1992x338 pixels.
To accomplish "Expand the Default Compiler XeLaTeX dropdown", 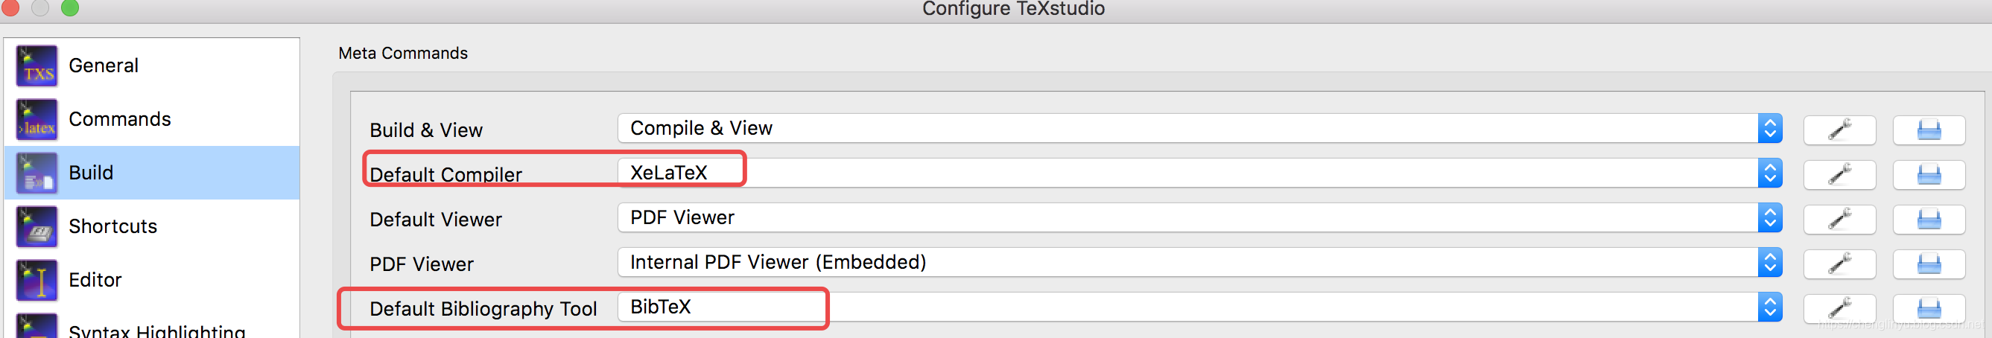I will point(1200,173).
